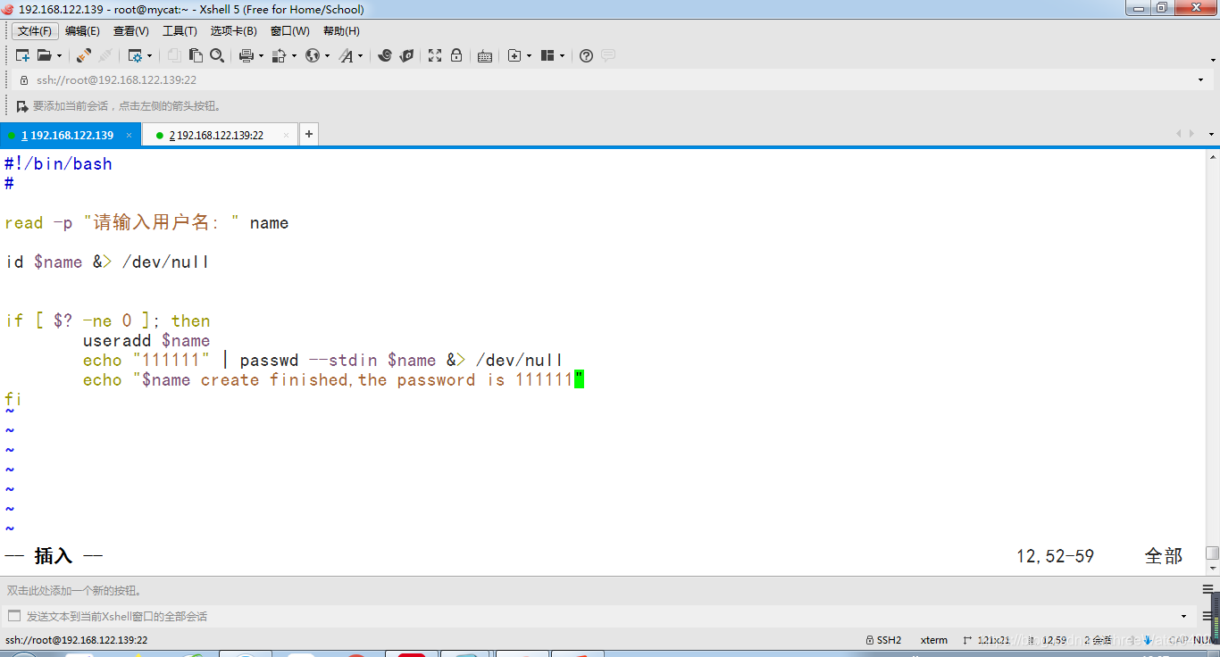Expand the layout panes dropdown arrow
Screen dimensions: 1220x657
pos(562,55)
